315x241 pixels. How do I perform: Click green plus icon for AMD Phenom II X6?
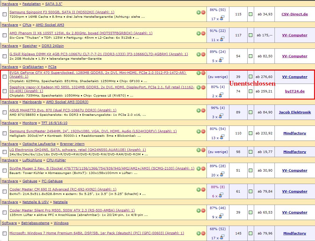click(x=199, y=33)
